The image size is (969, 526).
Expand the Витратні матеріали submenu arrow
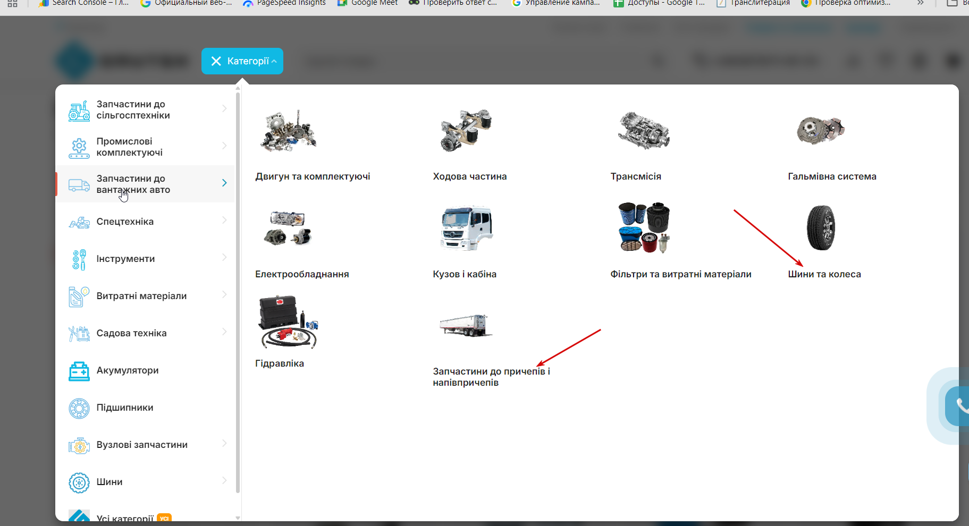click(x=224, y=295)
